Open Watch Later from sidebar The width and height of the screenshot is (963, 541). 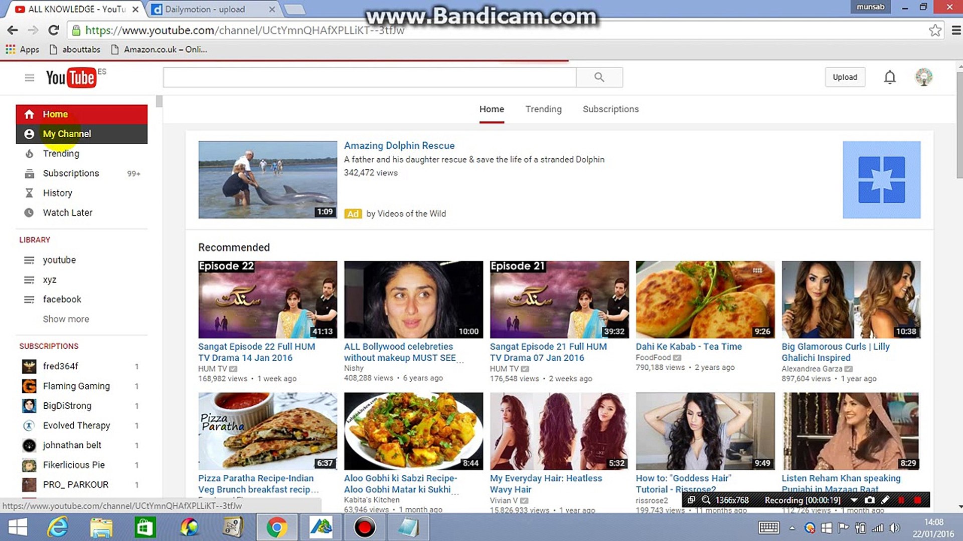[67, 212]
